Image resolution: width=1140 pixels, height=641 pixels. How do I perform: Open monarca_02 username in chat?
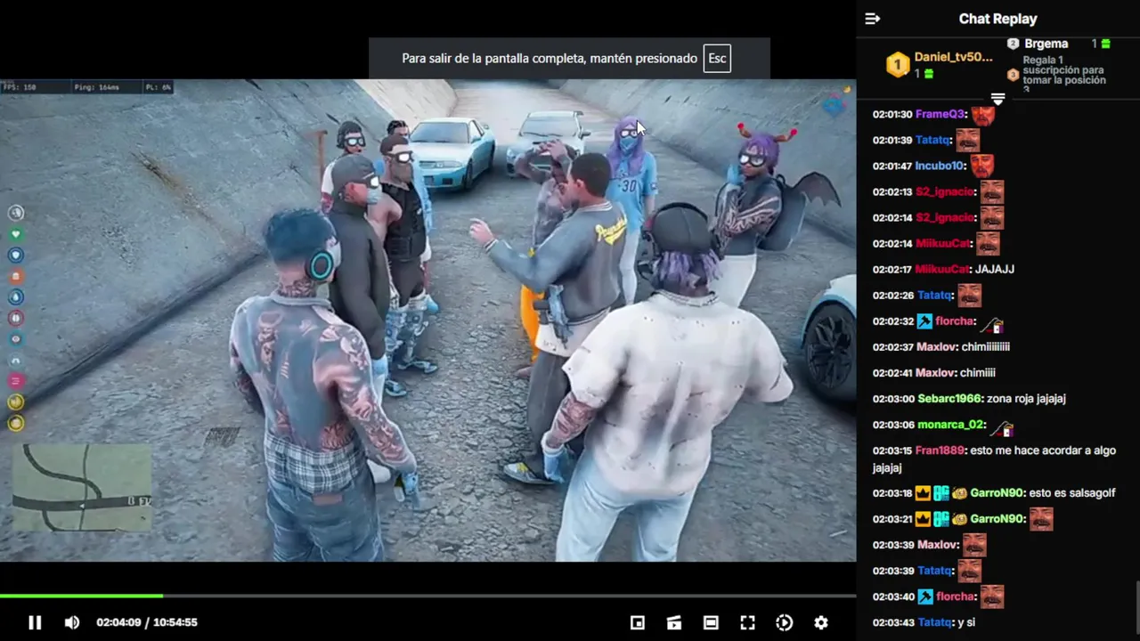[x=950, y=424]
